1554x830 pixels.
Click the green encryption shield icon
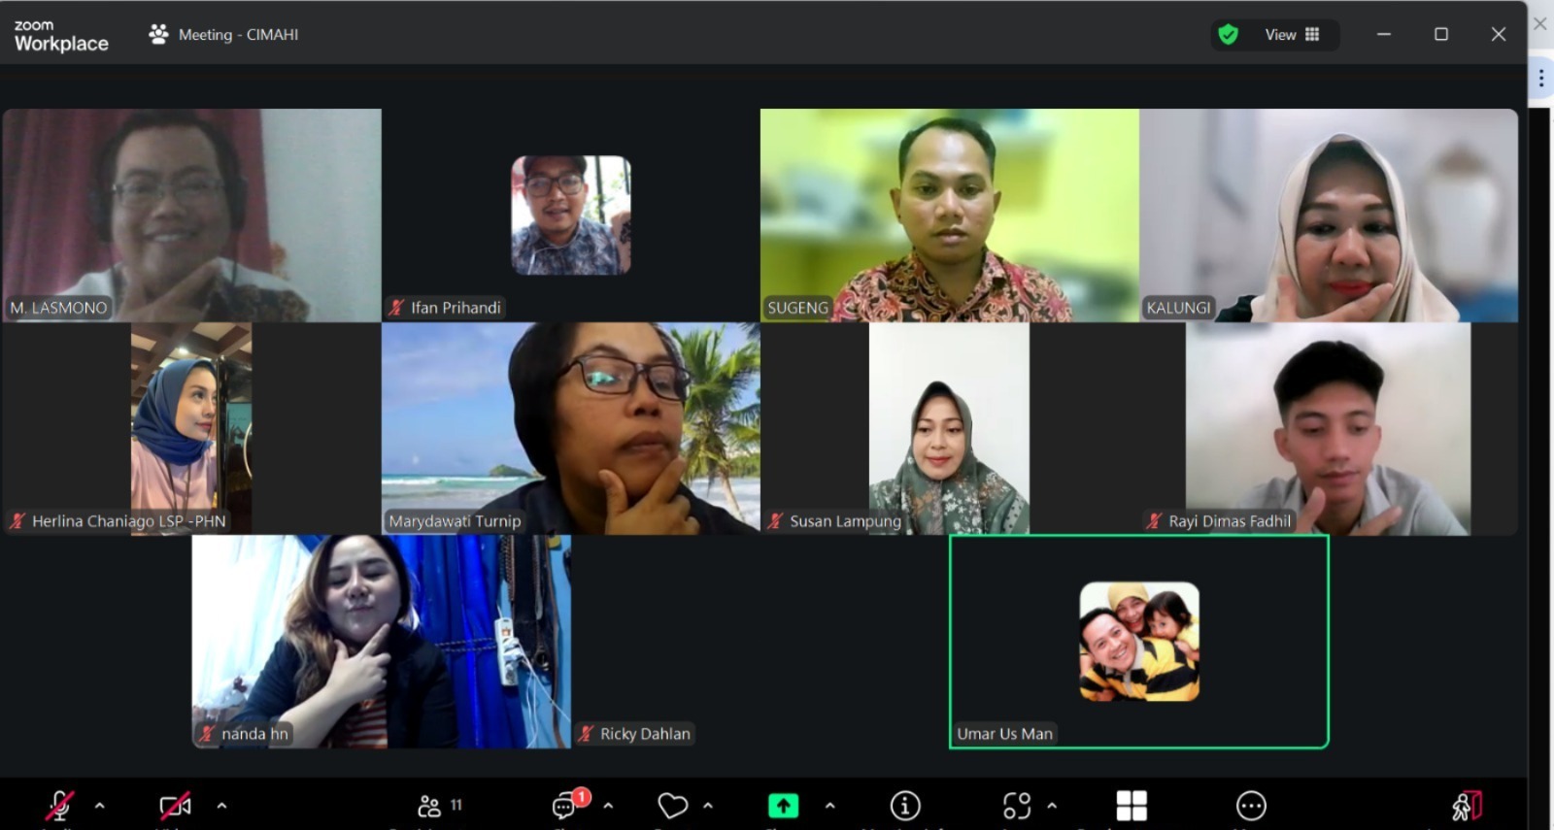tap(1229, 35)
